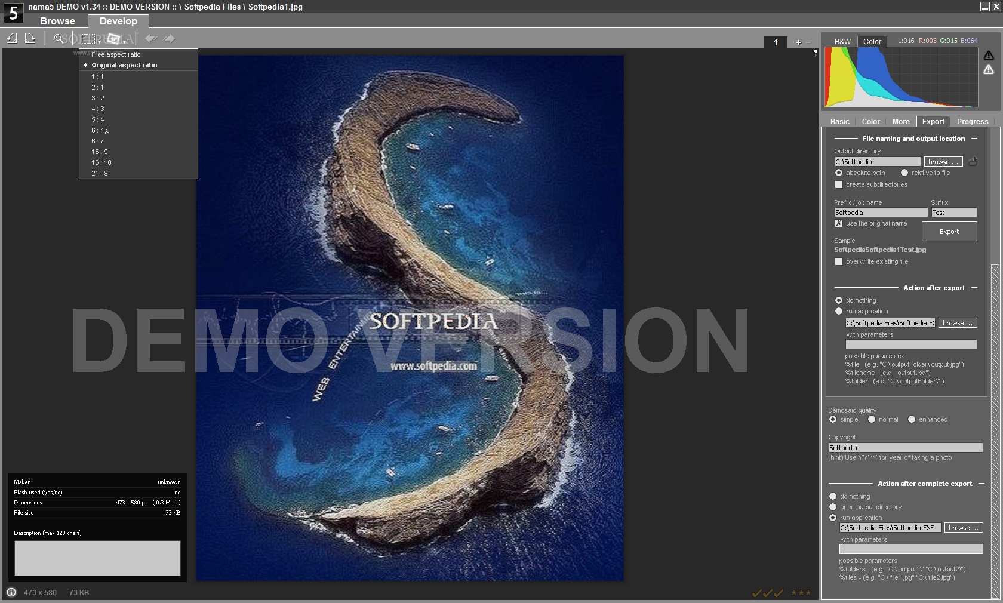Open the Export settings tab
The width and height of the screenshot is (1003, 603).
(x=933, y=121)
